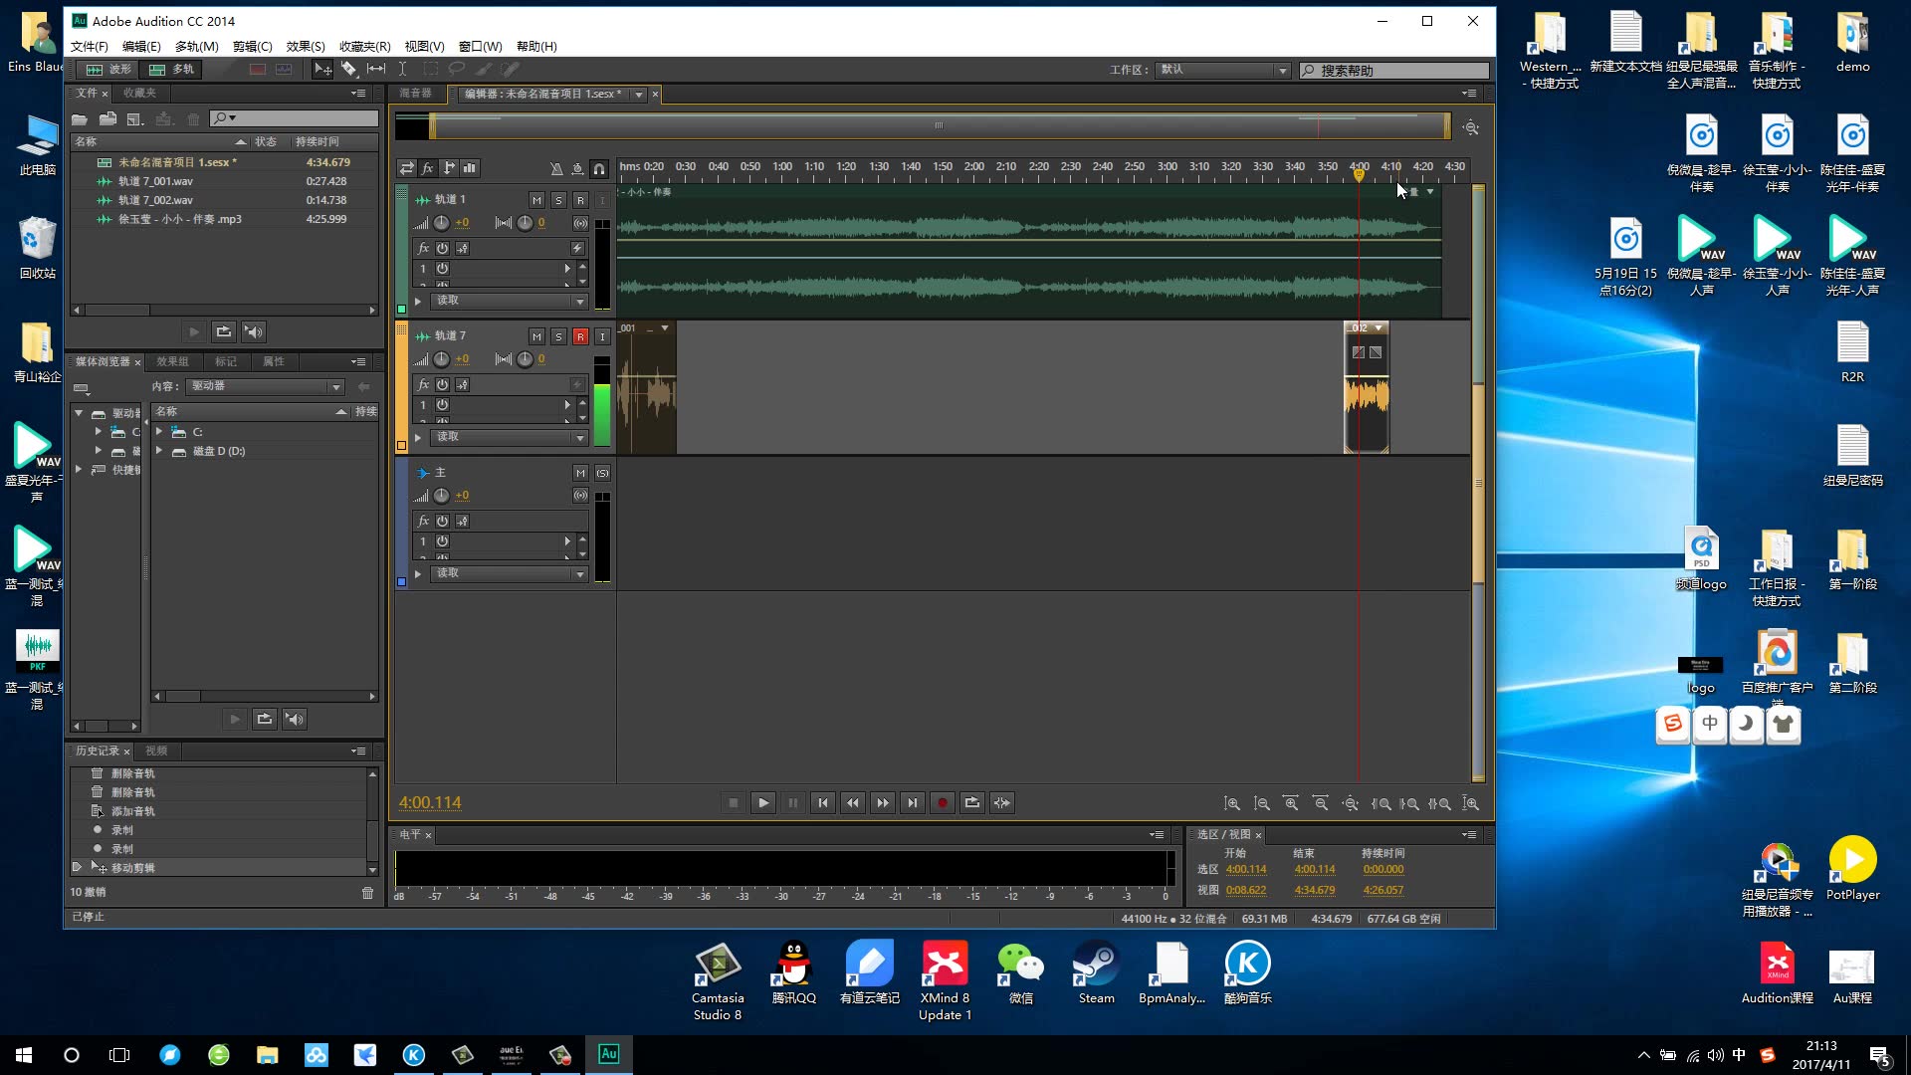The image size is (1911, 1075).
Task: Solo Track 7 with S button
Action: pos(558,336)
